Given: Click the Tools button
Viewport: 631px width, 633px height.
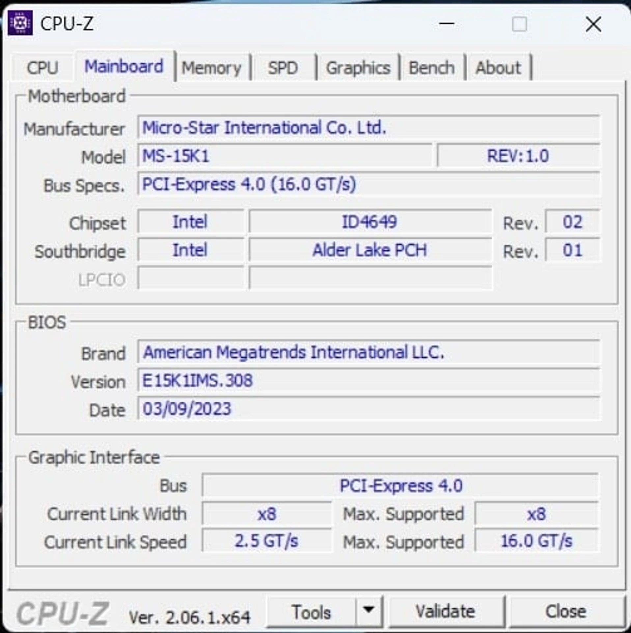Looking at the screenshot, I should 312,612.
